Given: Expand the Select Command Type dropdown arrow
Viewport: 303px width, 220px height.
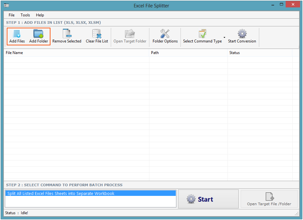Looking at the screenshot, I should coord(224,37).
